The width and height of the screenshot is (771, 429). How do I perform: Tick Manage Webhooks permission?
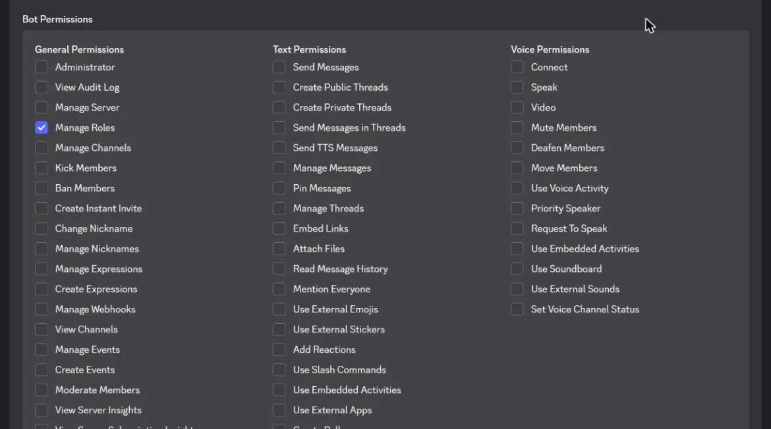pyautogui.click(x=42, y=309)
